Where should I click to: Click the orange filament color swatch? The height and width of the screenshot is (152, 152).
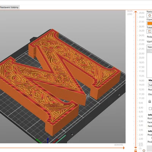(x=150, y=24)
